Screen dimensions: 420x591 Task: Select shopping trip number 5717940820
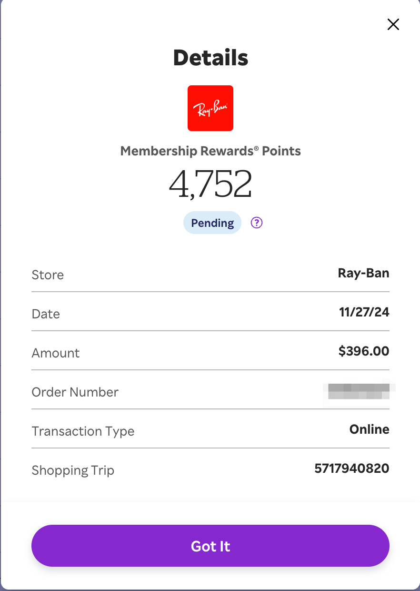coord(351,469)
